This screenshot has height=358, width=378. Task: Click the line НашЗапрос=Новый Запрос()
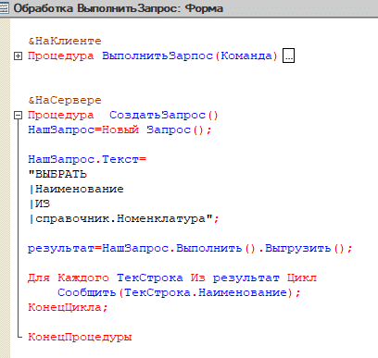click(120, 130)
